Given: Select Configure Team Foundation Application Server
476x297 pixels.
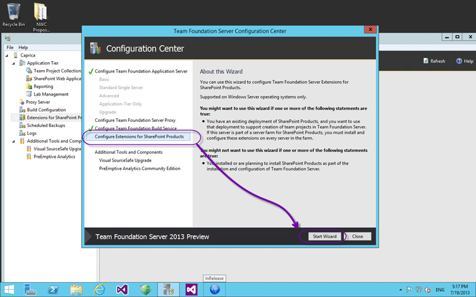Looking at the screenshot, I should pyautogui.click(x=141, y=71).
